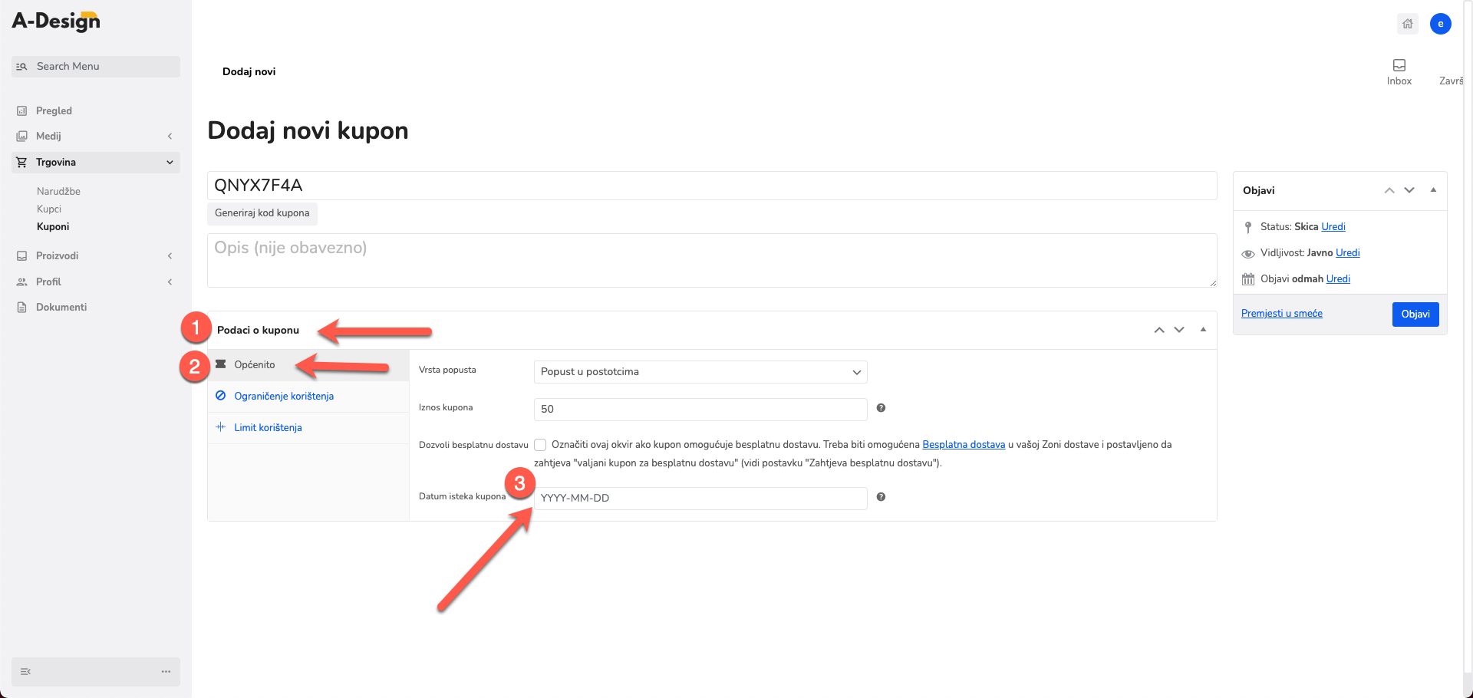The width and height of the screenshot is (1473, 698).
Task: Focus the Datum isteka kupona date field
Action: (700, 499)
